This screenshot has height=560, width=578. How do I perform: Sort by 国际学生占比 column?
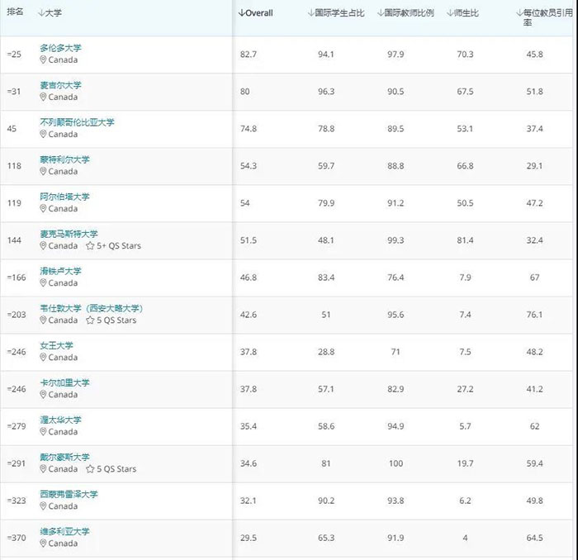336,13
